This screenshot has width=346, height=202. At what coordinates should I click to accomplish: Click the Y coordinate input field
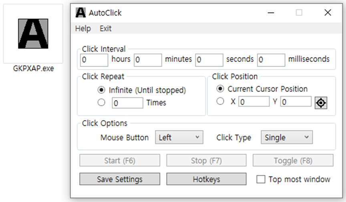(296, 101)
